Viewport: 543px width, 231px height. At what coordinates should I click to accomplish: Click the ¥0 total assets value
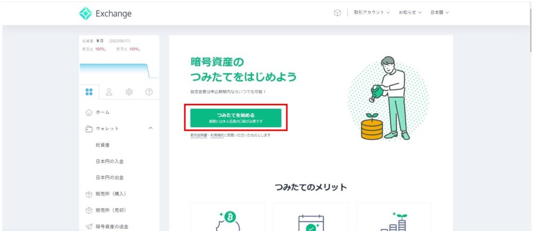(x=100, y=41)
